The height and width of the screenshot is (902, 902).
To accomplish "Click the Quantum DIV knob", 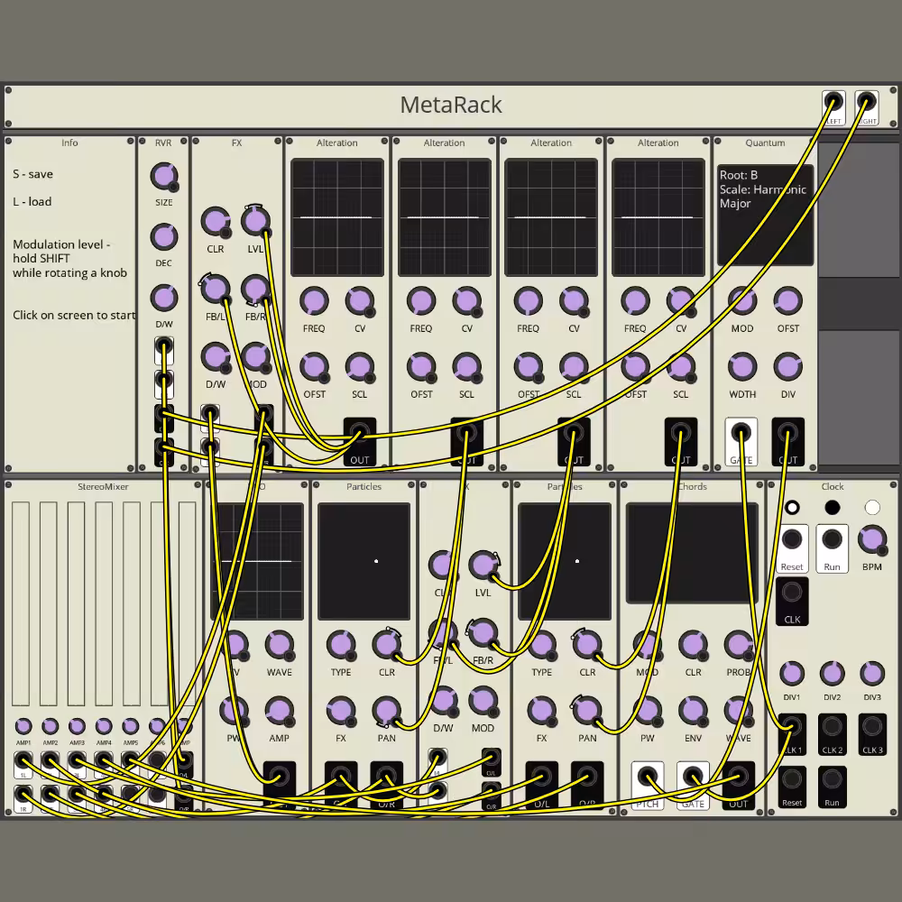I will [787, 367].
